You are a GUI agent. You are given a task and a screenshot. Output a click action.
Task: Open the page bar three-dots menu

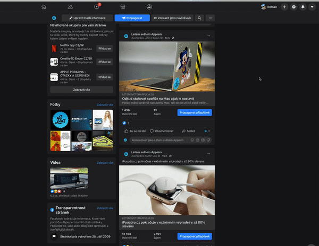[210, 18]
